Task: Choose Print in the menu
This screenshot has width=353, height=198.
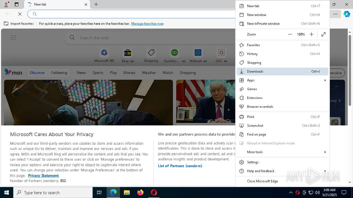Action: coord(282,117)
